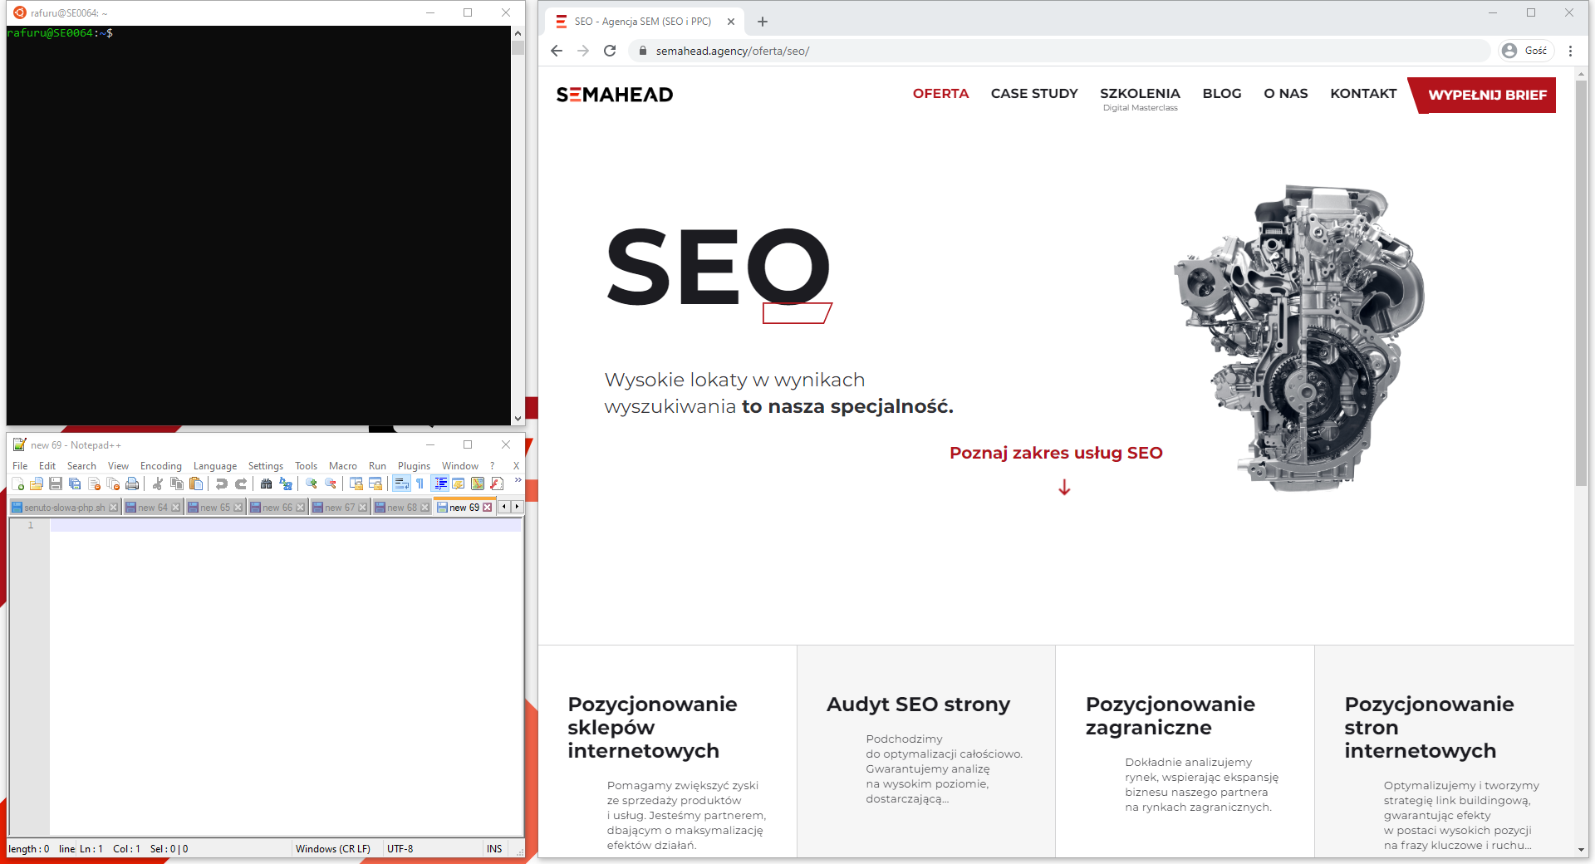This screenshot has height=864, width=1595.
Task: Click the user-defined language icon in Notepad++
Action: (x=458, y=484)
